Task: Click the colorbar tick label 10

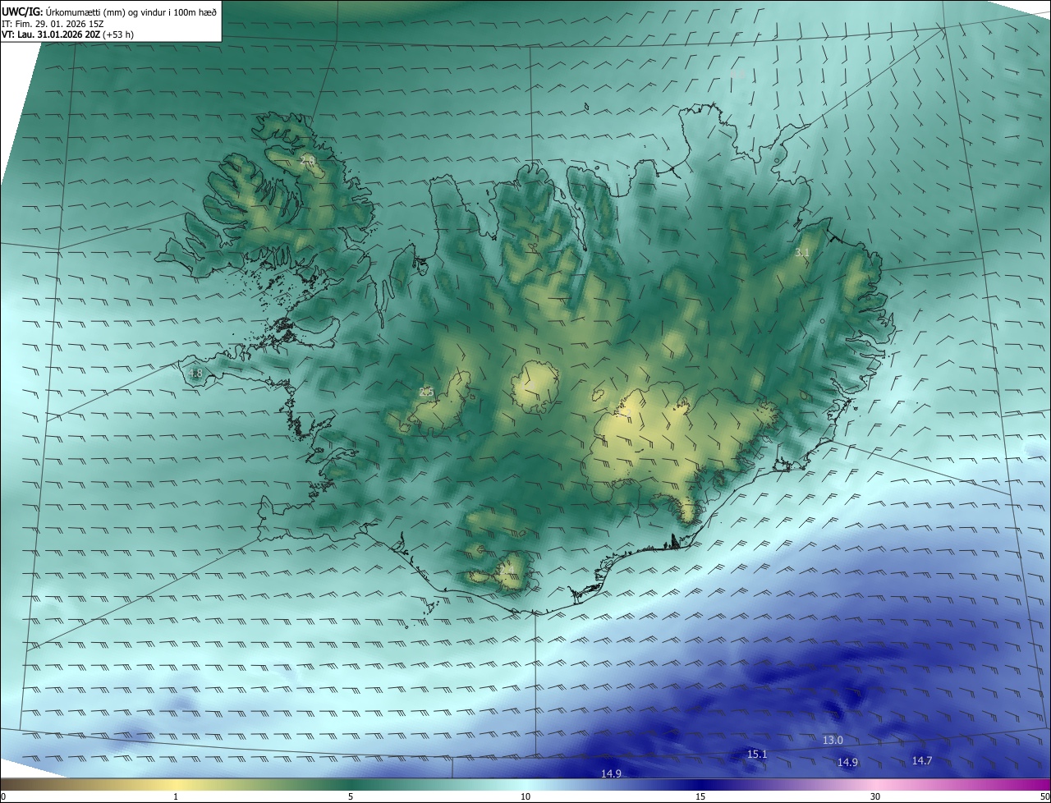Action: (x=525, y=796)
